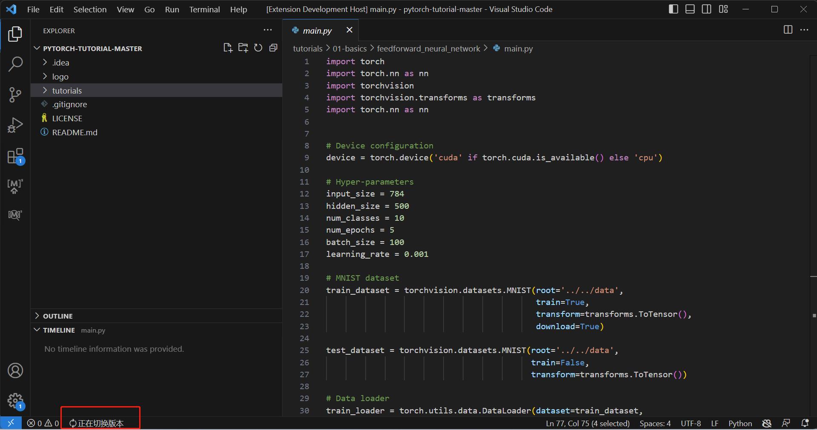The width and height of the screenshot is (817, 430).
Task: Show errors and warnings count
Action: point(43,423)
